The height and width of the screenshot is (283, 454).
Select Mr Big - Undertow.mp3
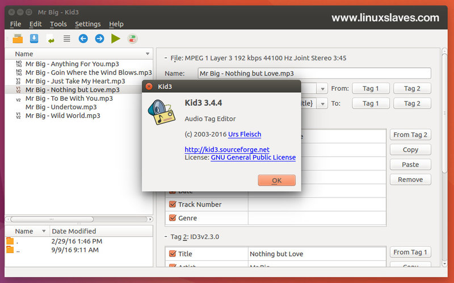pyautogui.click(x=61, y=107)
